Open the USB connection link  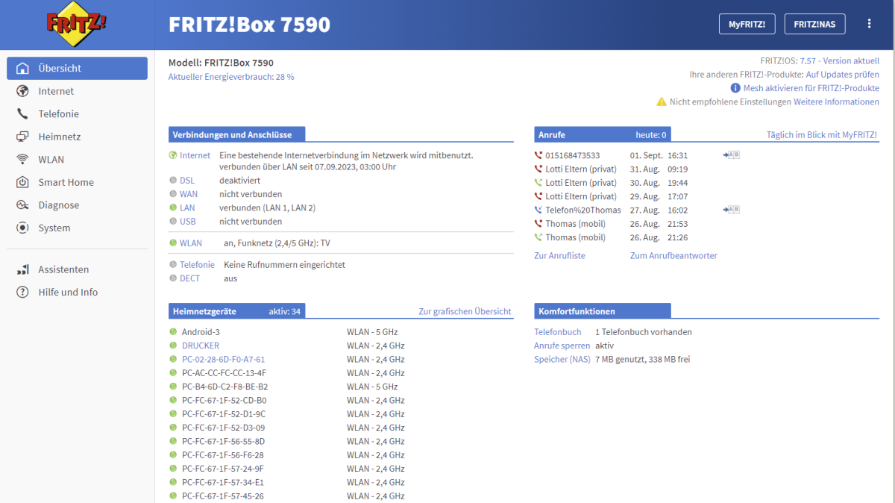click(188, 222)
